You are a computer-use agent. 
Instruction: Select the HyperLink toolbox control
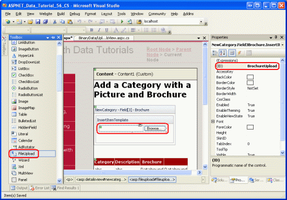tap(26, 56)
